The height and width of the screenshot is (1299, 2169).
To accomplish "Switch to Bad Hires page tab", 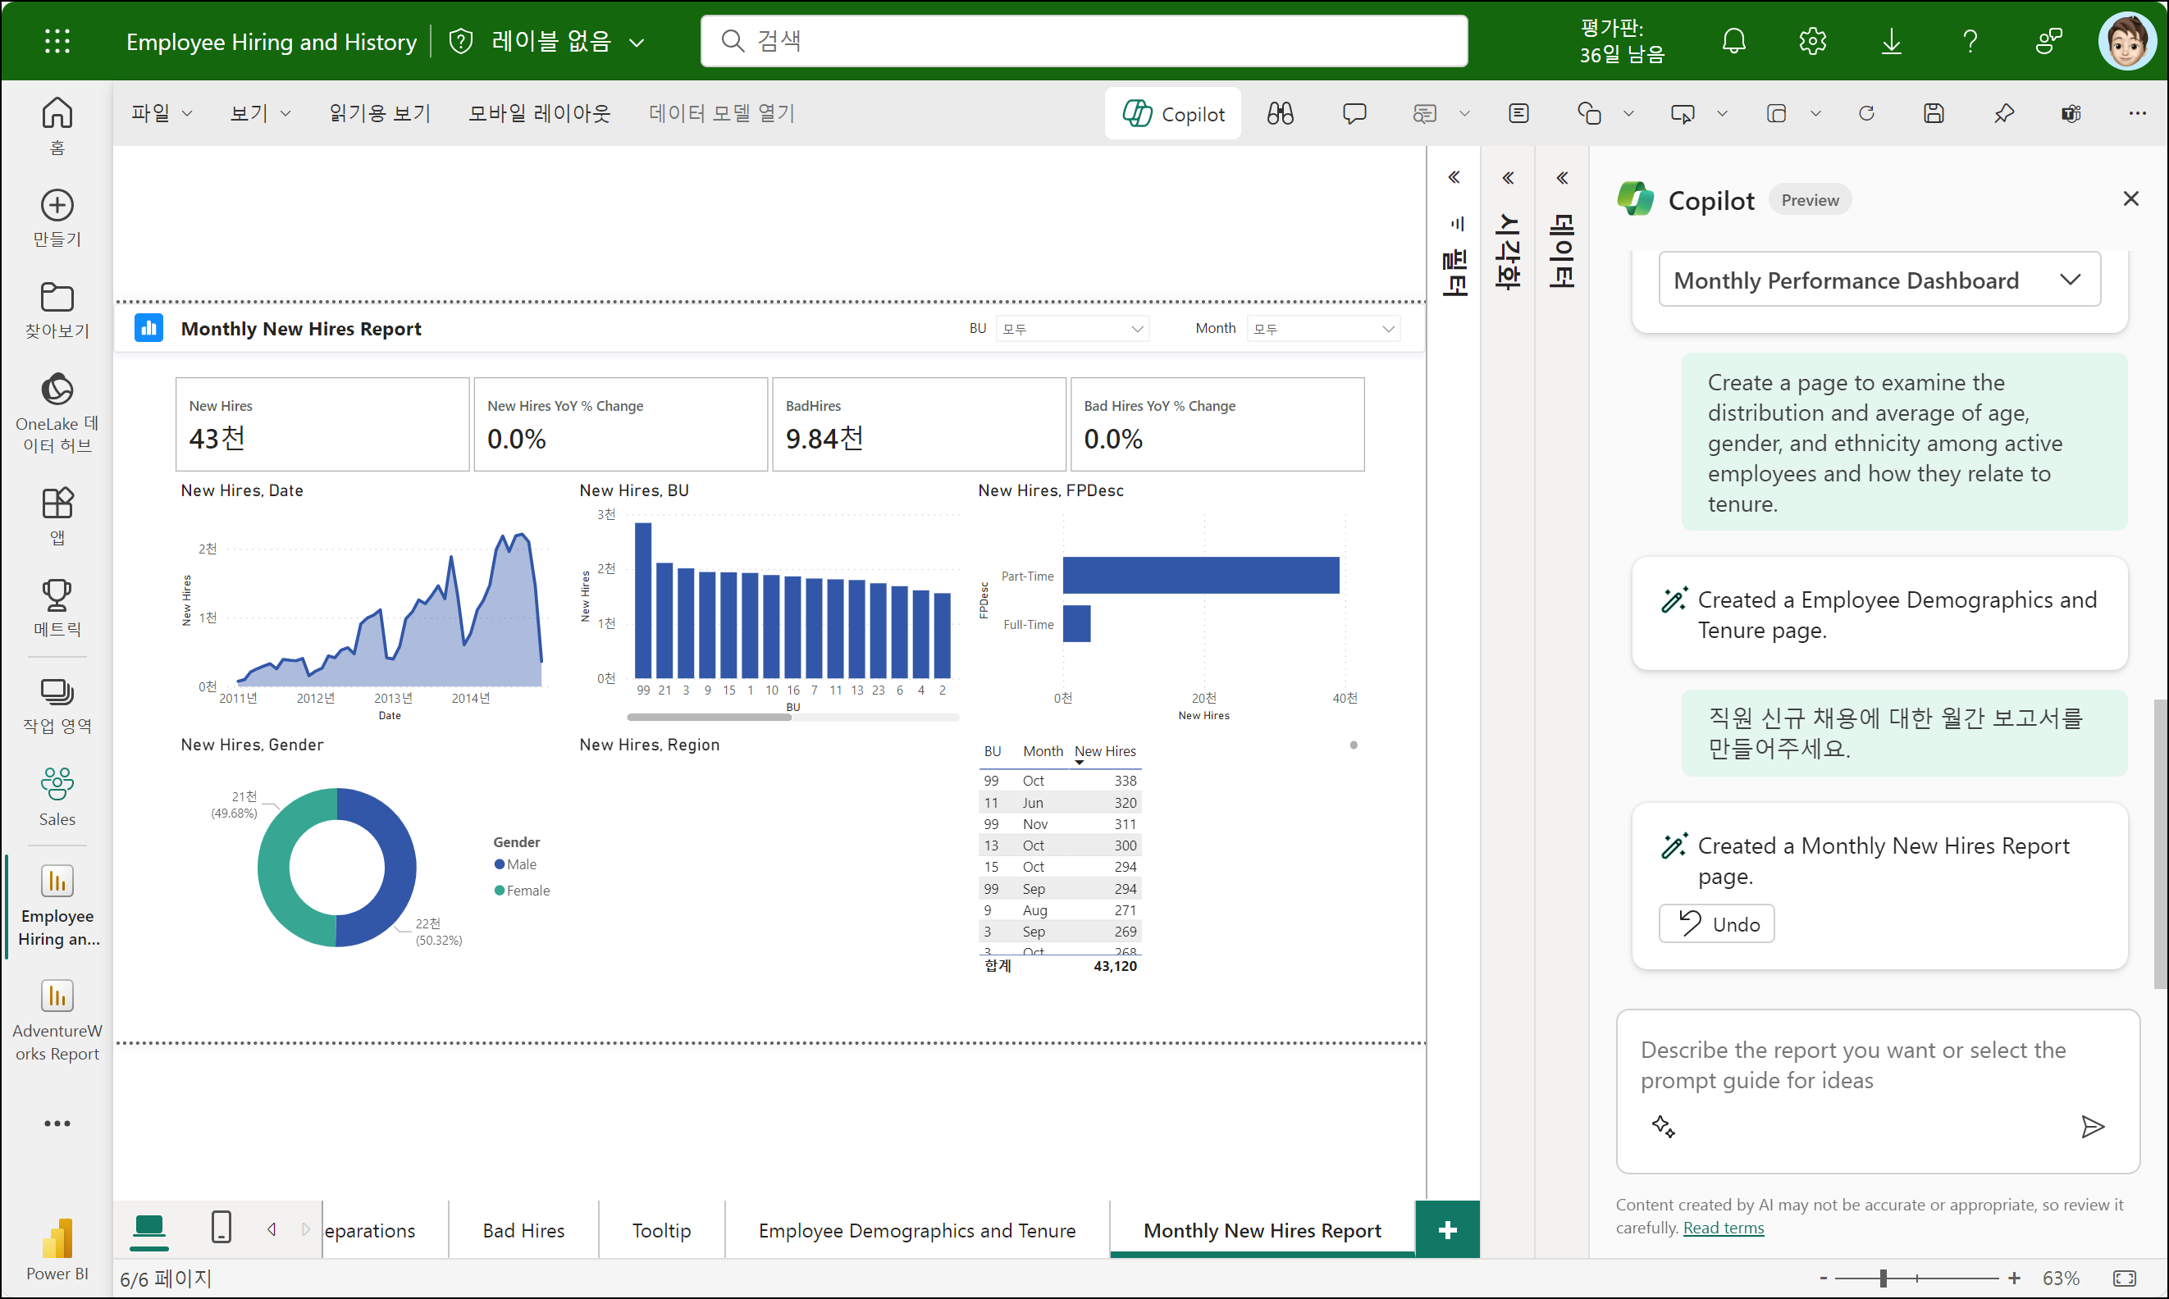I will [x=523, y=1231].
